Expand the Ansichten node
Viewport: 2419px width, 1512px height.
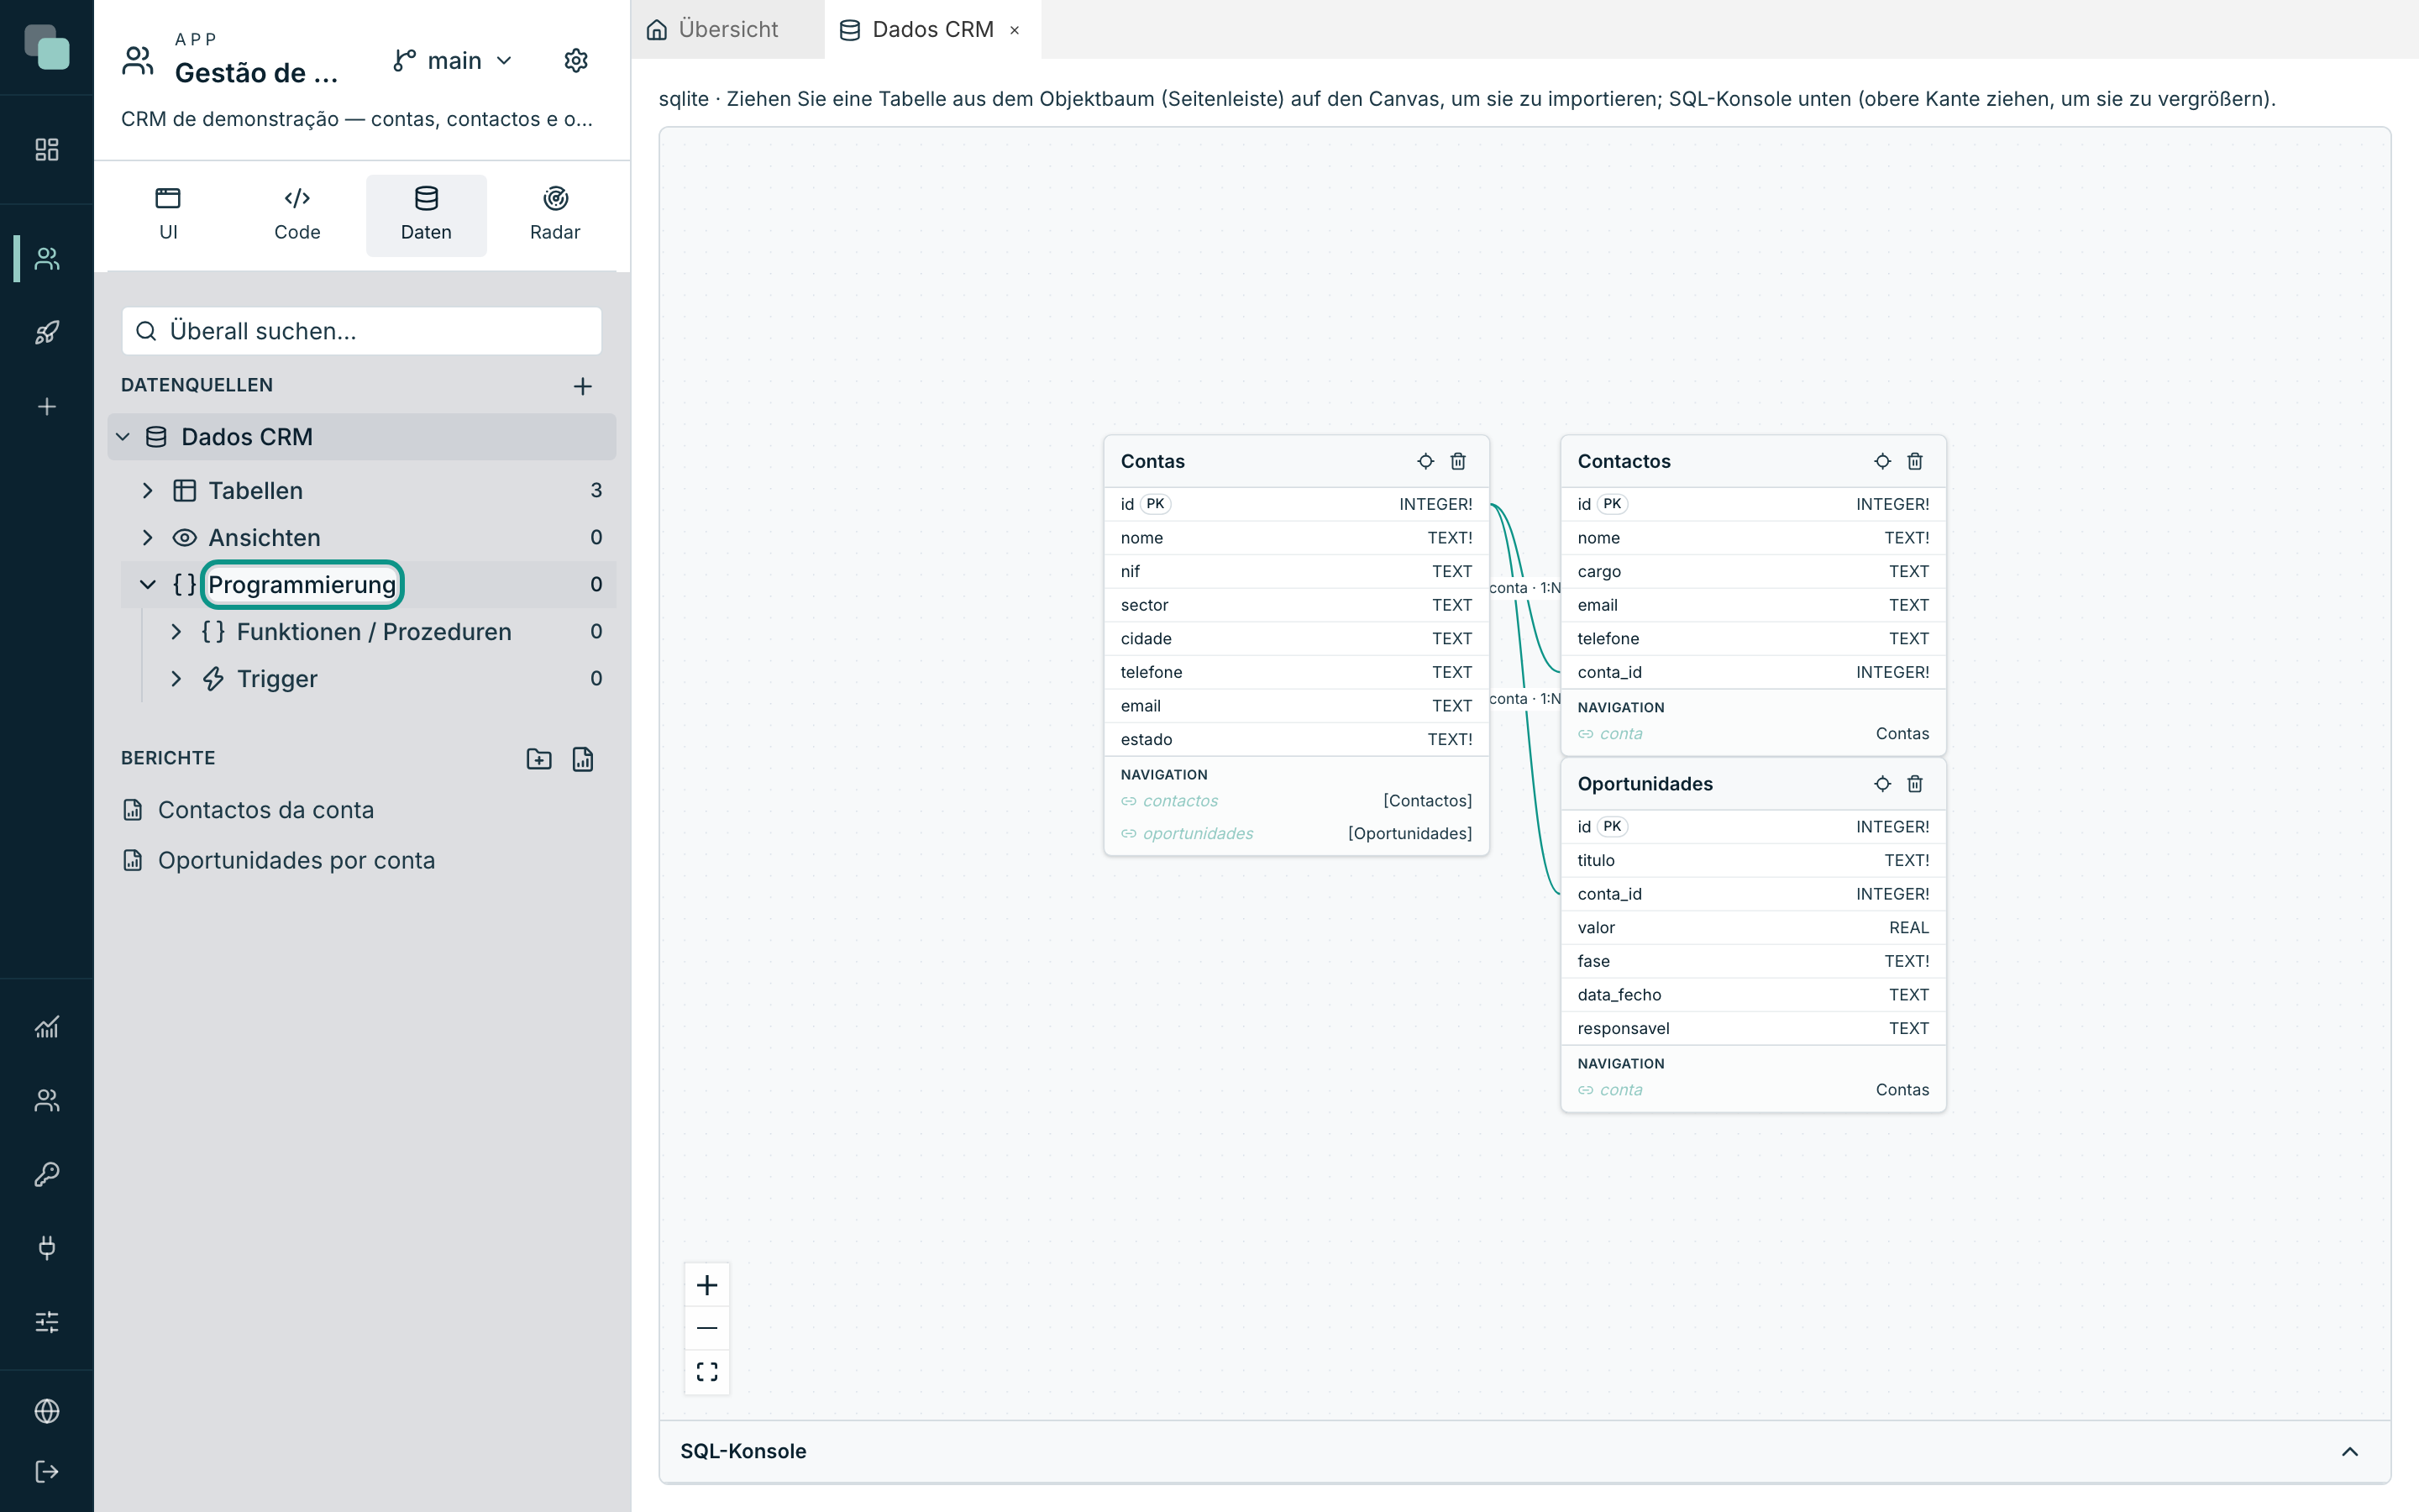[x=148, y=538]
